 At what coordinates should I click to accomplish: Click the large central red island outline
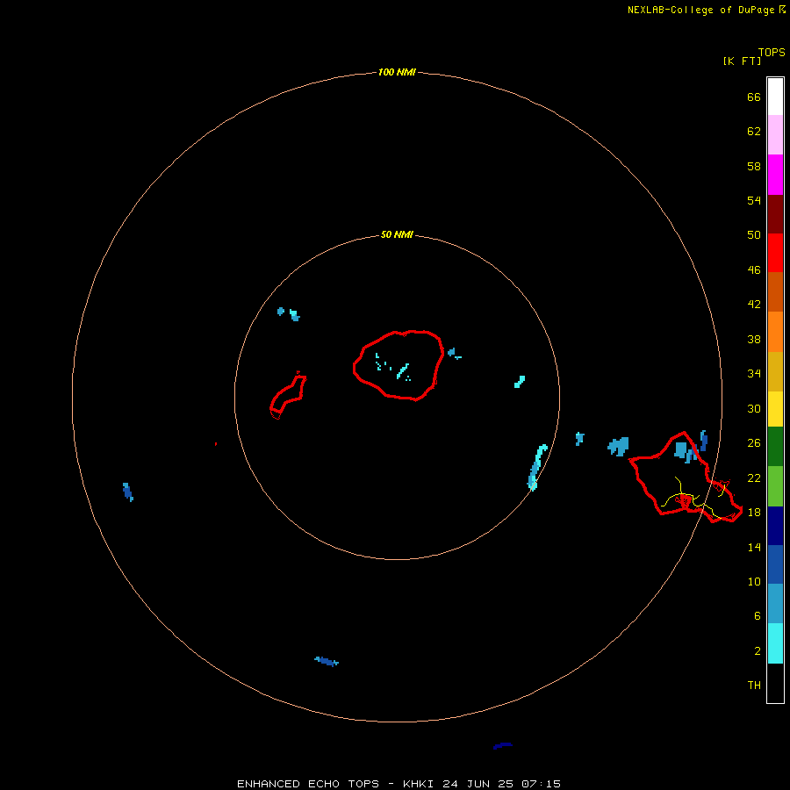399,366
